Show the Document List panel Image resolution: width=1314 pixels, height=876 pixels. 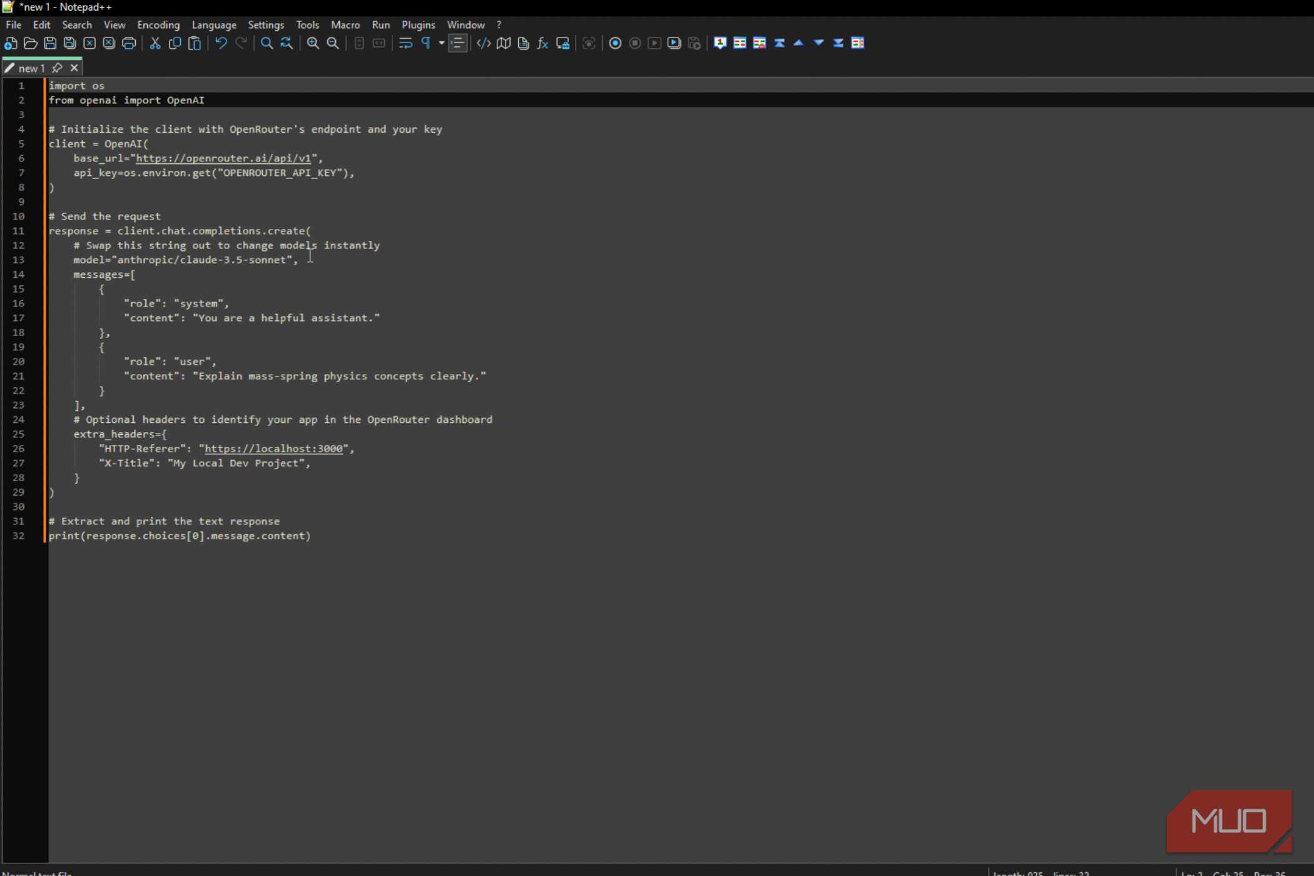(523, 43)
